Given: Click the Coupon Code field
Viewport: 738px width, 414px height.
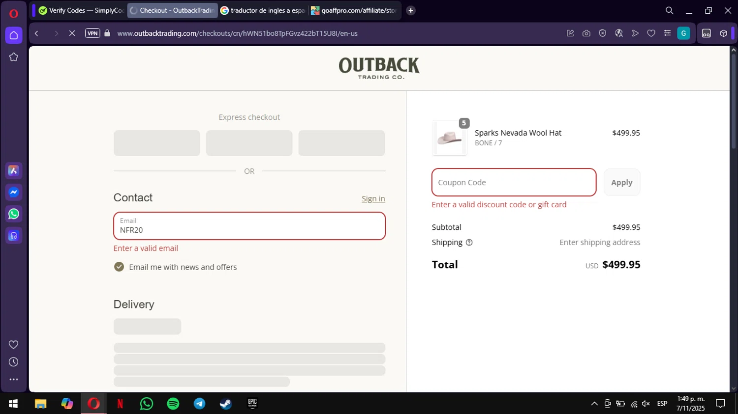Looking at the screenshot, I should click(514, 182).
